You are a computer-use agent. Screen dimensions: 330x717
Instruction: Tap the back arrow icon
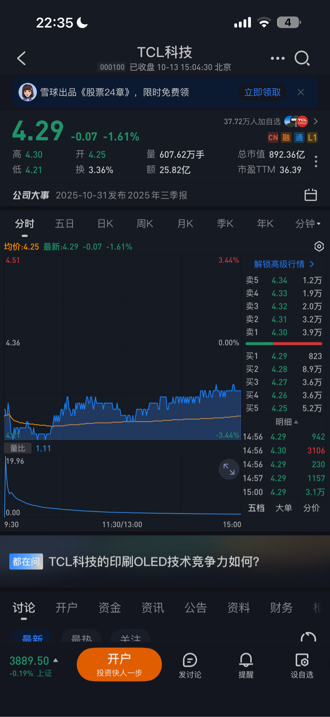click(x=21, y=58)
